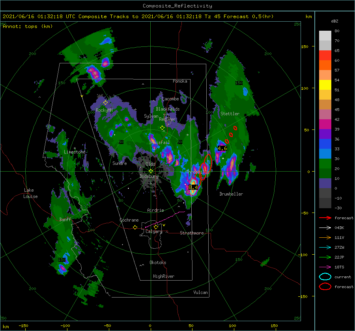Click the 'Annot: tops (km)' annotation text
Image resolution: width=355 pixels, height=331 pixels.
point(28,26)
